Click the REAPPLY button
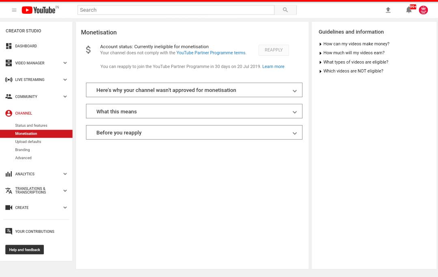438x277 pixels. [274, 50]
